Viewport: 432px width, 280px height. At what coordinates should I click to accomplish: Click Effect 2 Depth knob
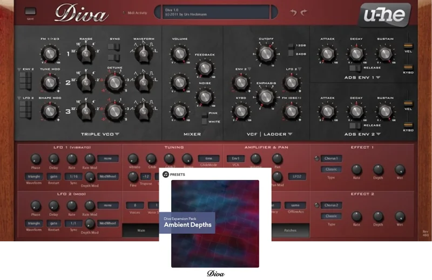pos(378,216)
